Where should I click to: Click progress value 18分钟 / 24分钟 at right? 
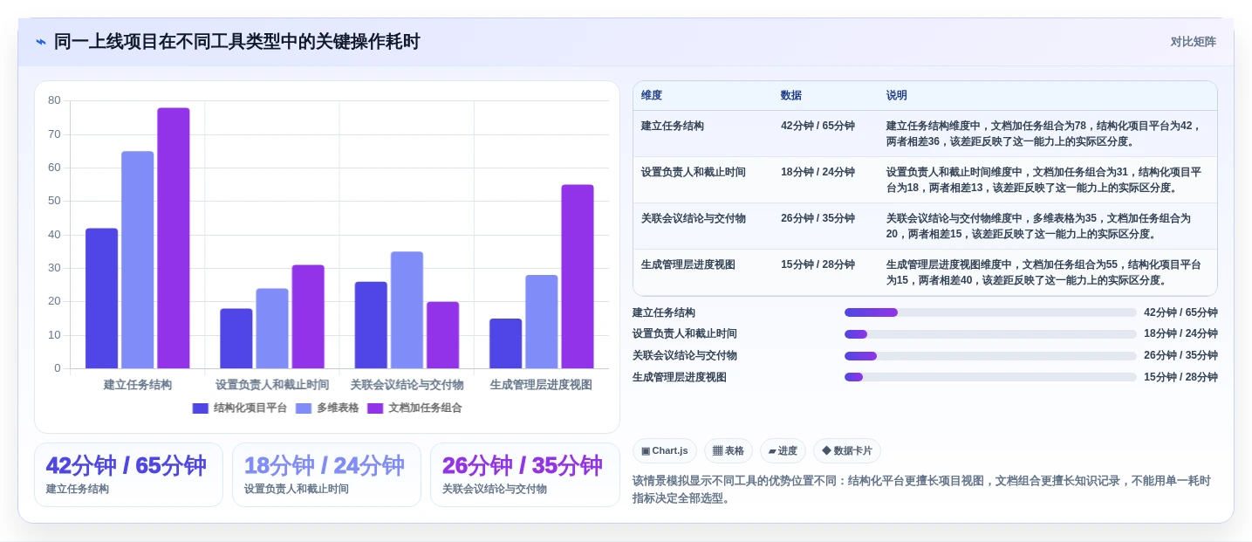point(1180,334)
